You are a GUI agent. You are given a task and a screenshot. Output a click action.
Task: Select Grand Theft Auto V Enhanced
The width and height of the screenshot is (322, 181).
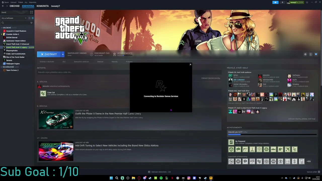[x=18, y=44]
